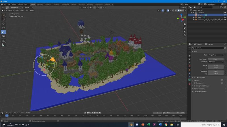Open Object Mode dropdown
227x127 pixels.
(8, 10)
